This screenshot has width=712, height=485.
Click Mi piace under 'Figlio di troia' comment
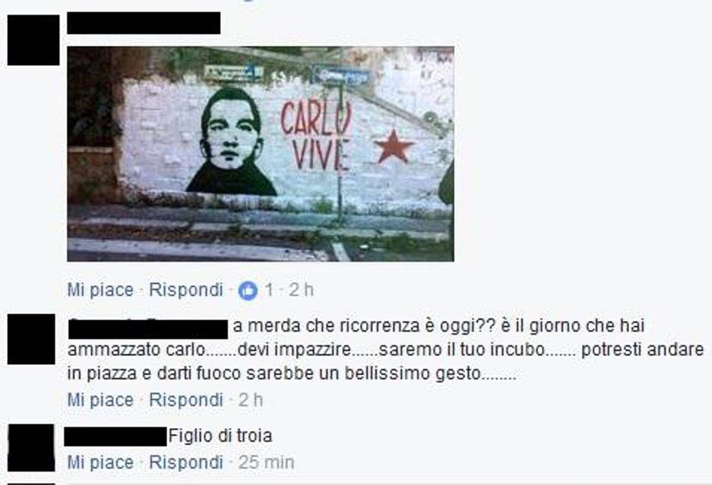pos(100,462)
